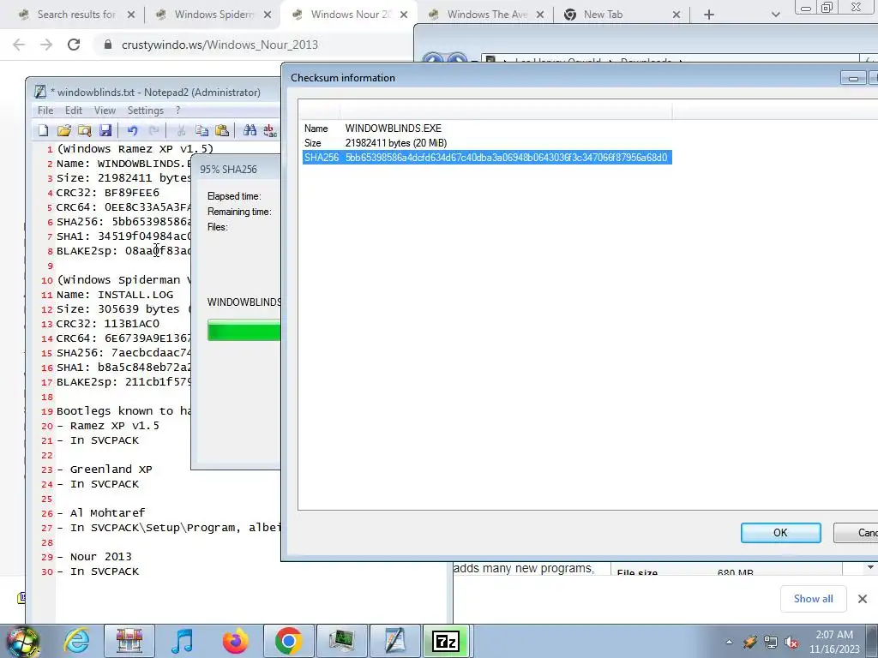Click line 26 Al Mohtaref in Notepad2

click(x=101, y=512)
